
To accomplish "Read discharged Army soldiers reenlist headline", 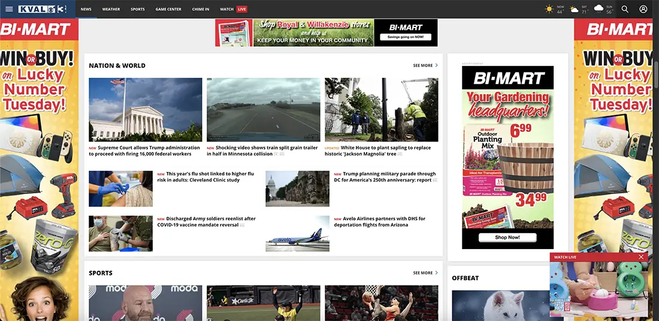I will (206, 222).
